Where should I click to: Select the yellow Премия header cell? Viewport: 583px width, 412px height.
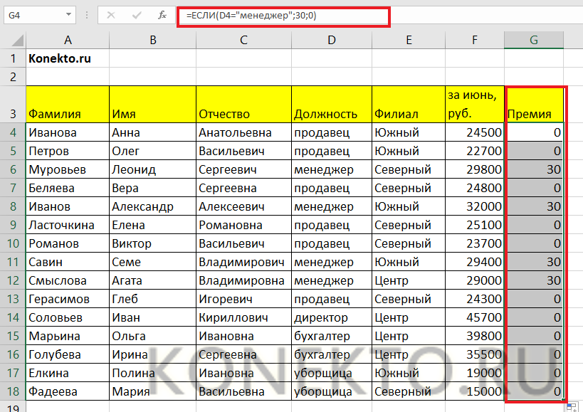[534, 104]
